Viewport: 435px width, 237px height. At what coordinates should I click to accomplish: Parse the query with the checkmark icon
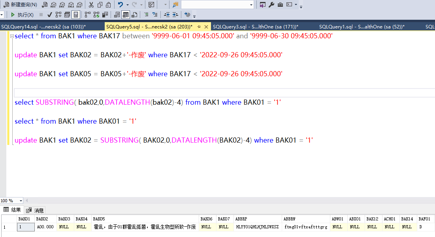click(x=49, y=15)
